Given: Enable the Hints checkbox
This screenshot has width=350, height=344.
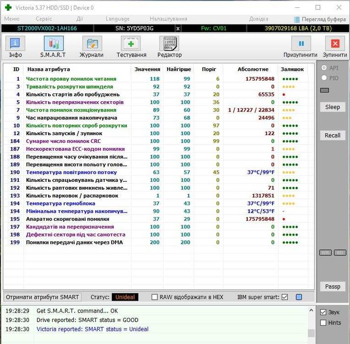Looking at the screenshot, I should pos(323,322).
